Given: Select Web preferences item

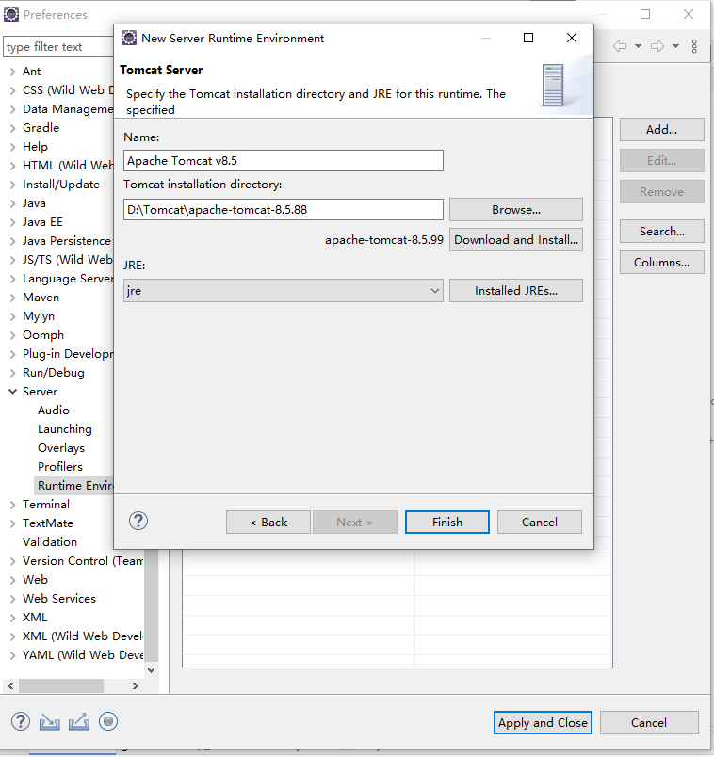Looking at the screenshot, I should (x=35, y=580).
